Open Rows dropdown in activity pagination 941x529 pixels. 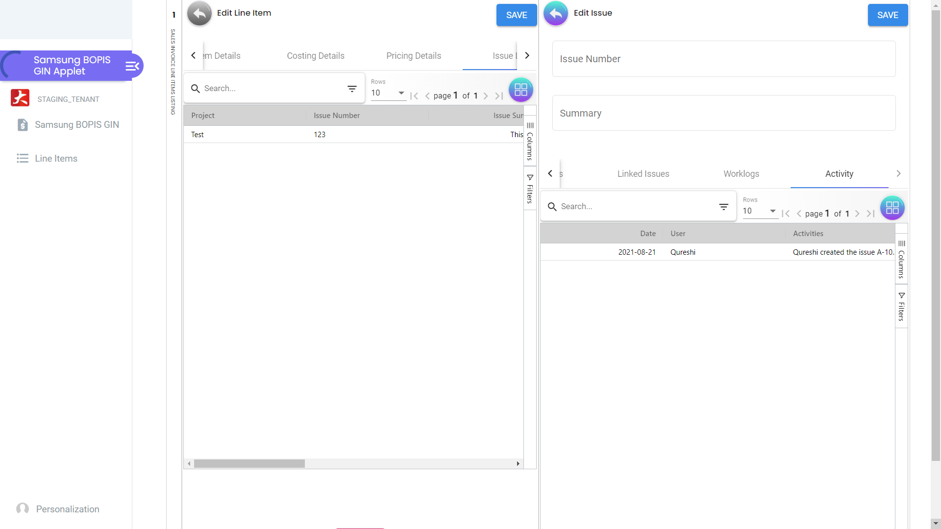[x=759, y=211]
